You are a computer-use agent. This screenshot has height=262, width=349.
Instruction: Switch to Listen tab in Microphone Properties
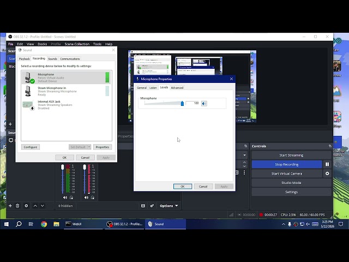click(x=153, y=88)
